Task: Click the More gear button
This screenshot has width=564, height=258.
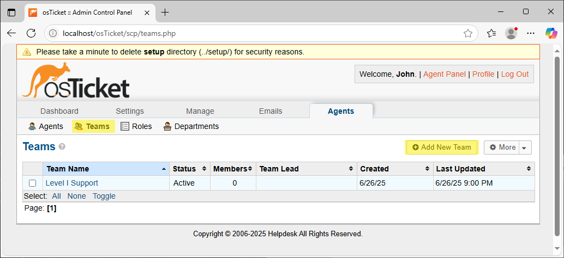Action: point(502,148)
